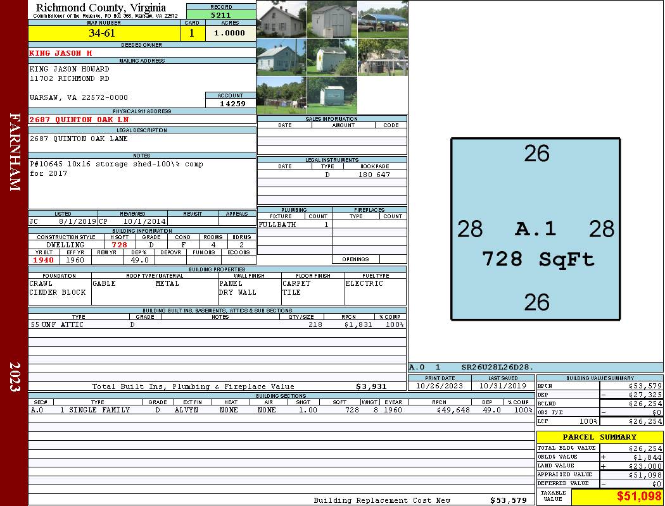Open the blue carport photo thumbnail
The height and width of the screenshot is (506, 665).
point(383,19)
